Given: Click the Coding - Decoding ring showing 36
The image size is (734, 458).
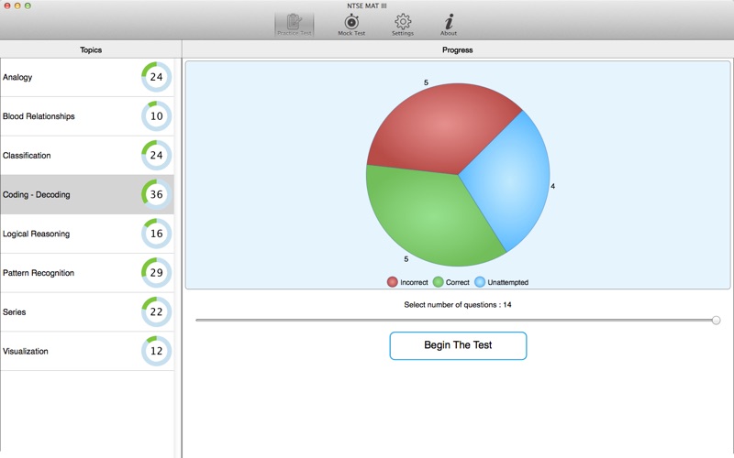Looking at the screenshot, I should click(156, 194).
